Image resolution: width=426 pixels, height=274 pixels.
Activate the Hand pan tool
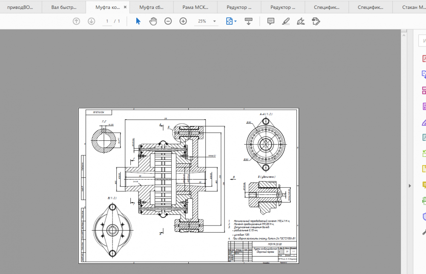point(153,21)
